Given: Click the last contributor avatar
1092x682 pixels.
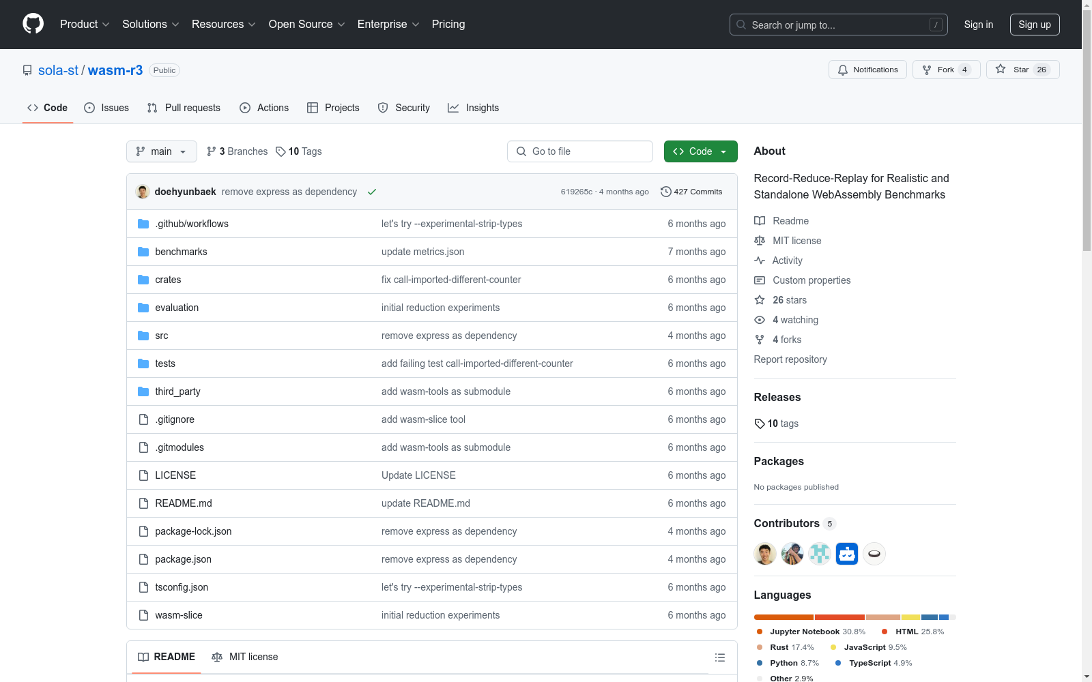Looking at the screenshot, I should pyautogui.click(x=874, y=554).
